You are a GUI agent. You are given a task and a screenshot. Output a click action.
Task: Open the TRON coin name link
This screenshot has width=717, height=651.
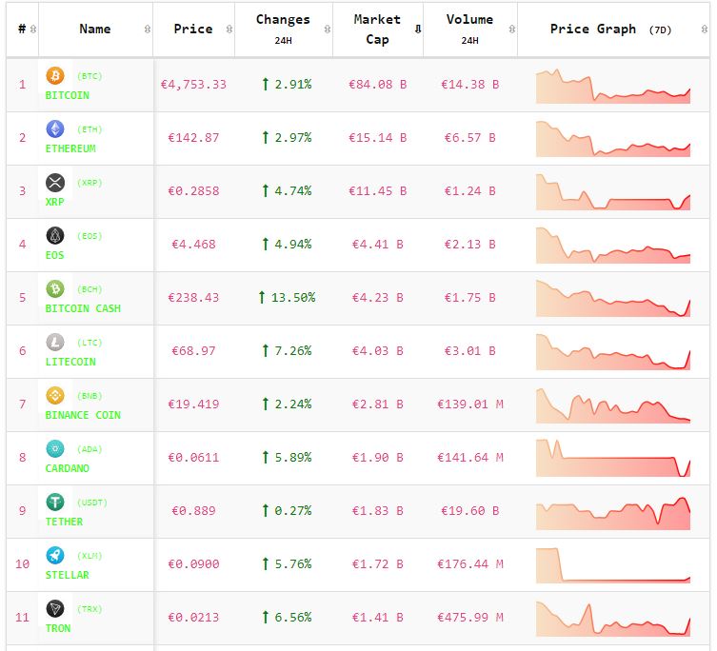click(x=58, y=628)
